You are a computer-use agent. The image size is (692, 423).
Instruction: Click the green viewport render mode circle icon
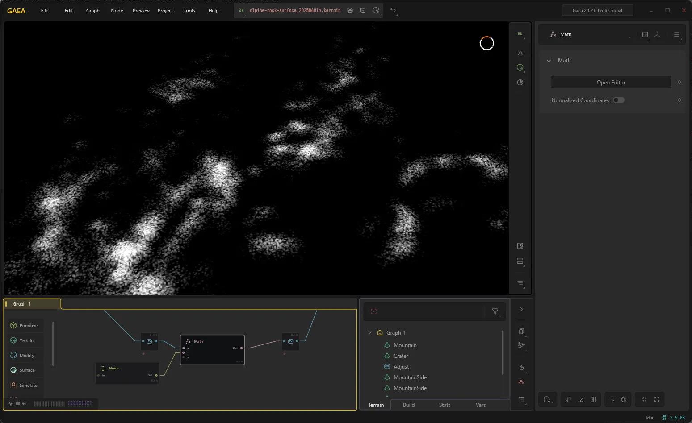pyautogui.click(x=520, y=67)
